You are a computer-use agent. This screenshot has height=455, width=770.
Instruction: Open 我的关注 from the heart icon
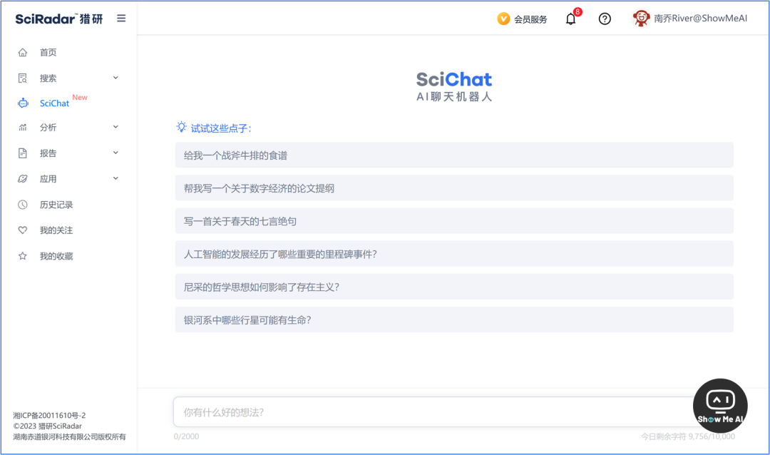click(x=23, y=230)
